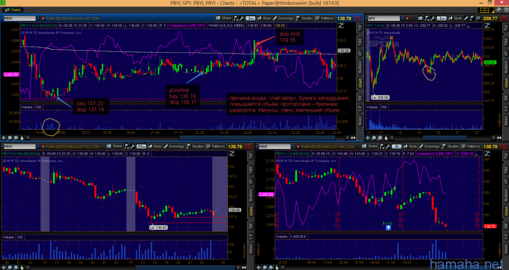Open the chart grid layout selector
Image resolution: width=509 pixels, height=270 pixels.
(x=486, y=10)
